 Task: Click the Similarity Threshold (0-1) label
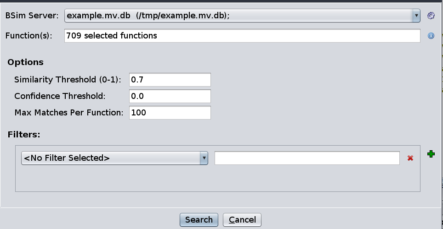click(x=68, y=80)
